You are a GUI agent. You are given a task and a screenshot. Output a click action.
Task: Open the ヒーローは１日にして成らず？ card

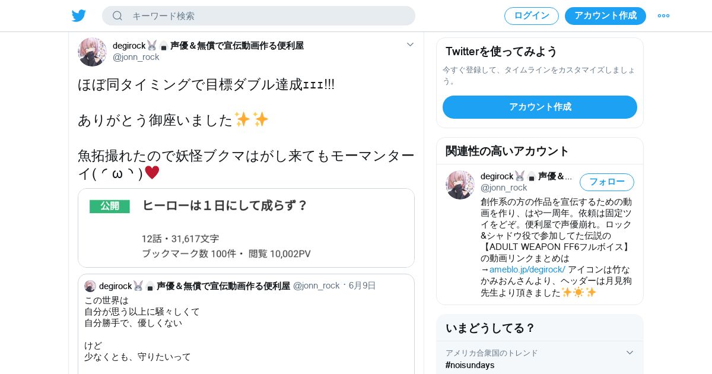[246, 228]
